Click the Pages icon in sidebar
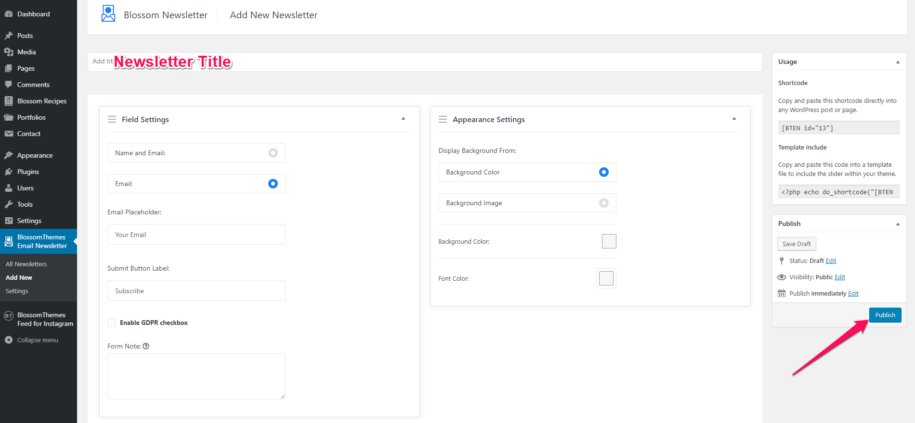The image size is (915, 423). click(x=9, y=68)
